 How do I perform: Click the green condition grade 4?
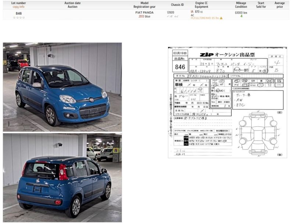tap(241, 16)
